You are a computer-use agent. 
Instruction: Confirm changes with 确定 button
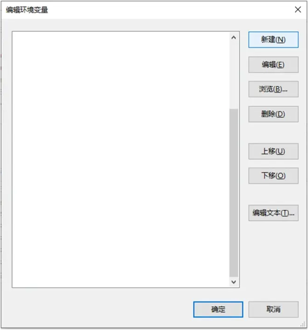pyautogui.click(x=218, y=309)
